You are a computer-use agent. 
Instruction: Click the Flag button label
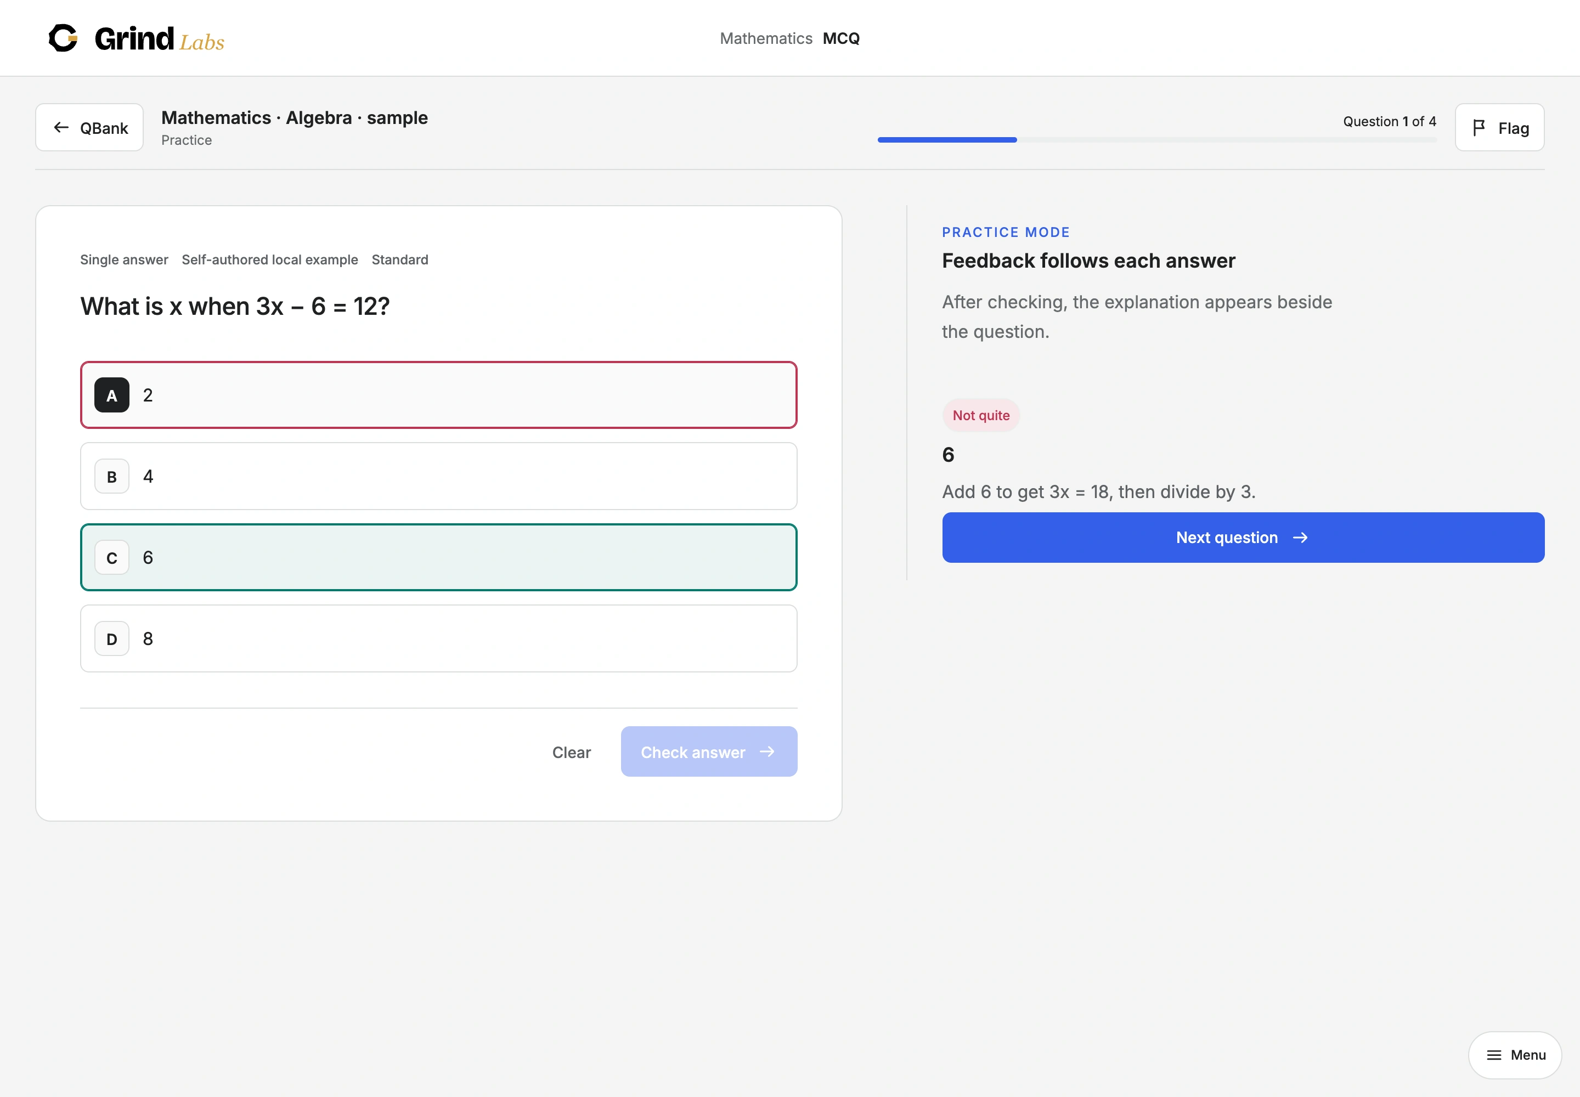pos(1513,128)
